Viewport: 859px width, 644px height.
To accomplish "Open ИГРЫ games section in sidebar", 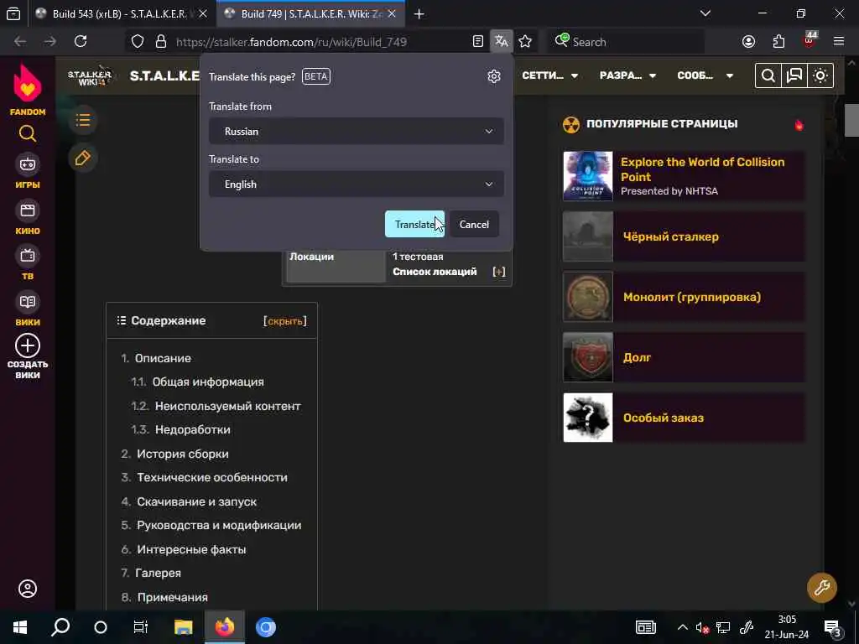I will pyautogui.click(x=28, y=171).
